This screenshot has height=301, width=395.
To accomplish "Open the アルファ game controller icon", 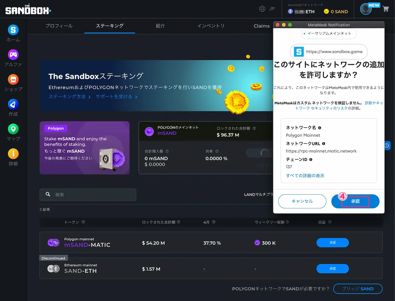I will click(13, 55).
